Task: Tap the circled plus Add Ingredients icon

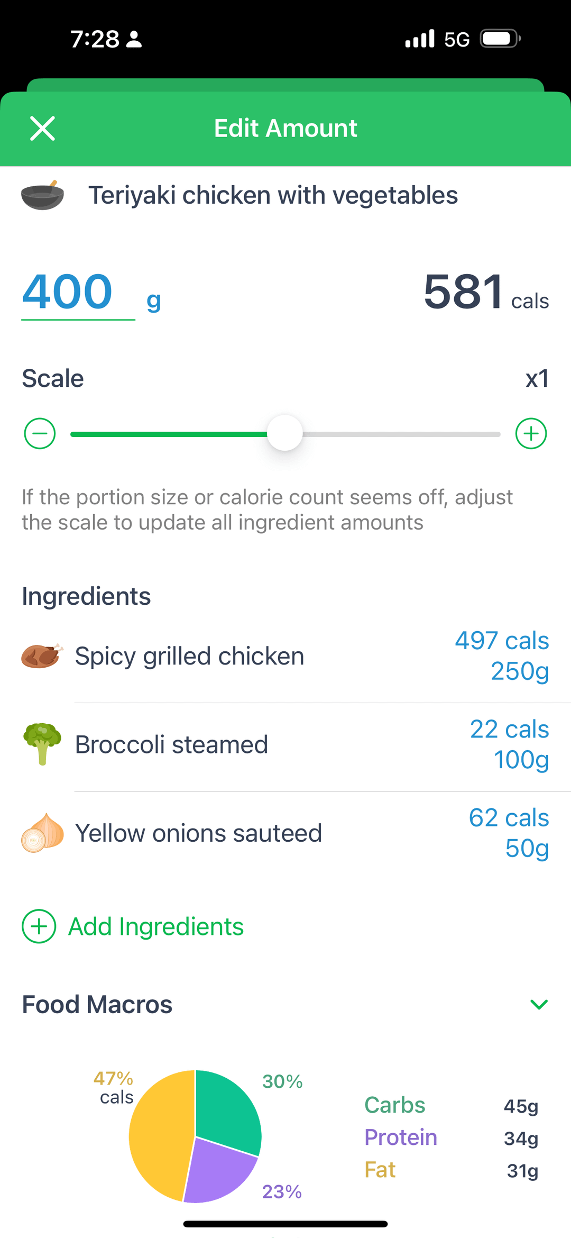Action: coord(39,926)
